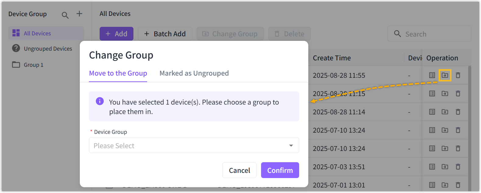This screenshot has height=193, width=481.
Task: Click the delete trash icon for 2025-08-28 11:55 row
Action: (x=458, y=75)
